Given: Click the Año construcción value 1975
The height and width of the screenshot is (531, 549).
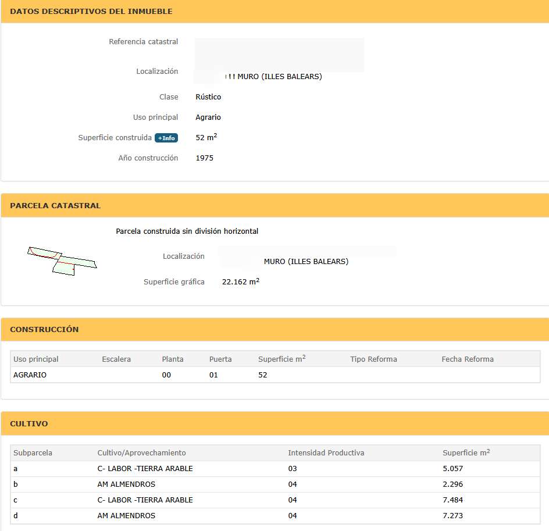Looking at the screenshot, I should 205,158.
